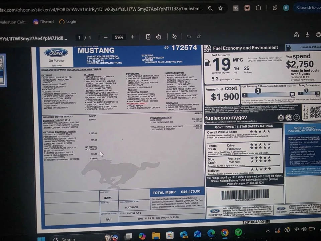Click the '$46,470.00' total price
The height and width of the screenshot is (241, 321).
[x=190, y=191]
